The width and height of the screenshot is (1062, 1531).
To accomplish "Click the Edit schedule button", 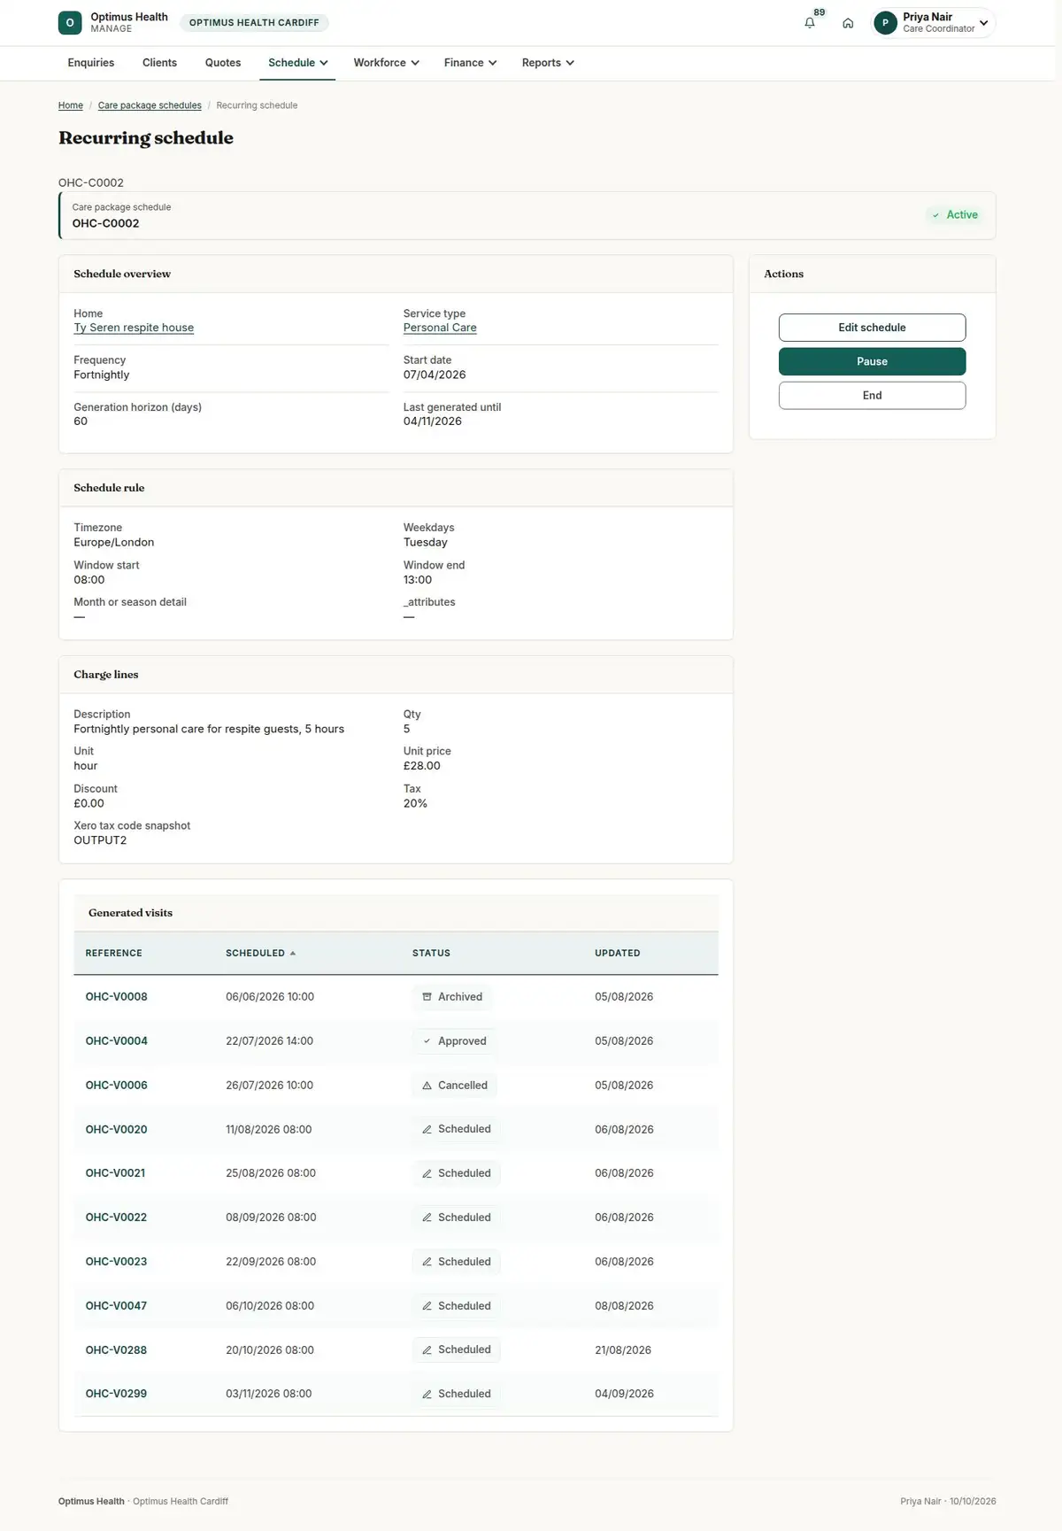I will (x=872, y=328).
